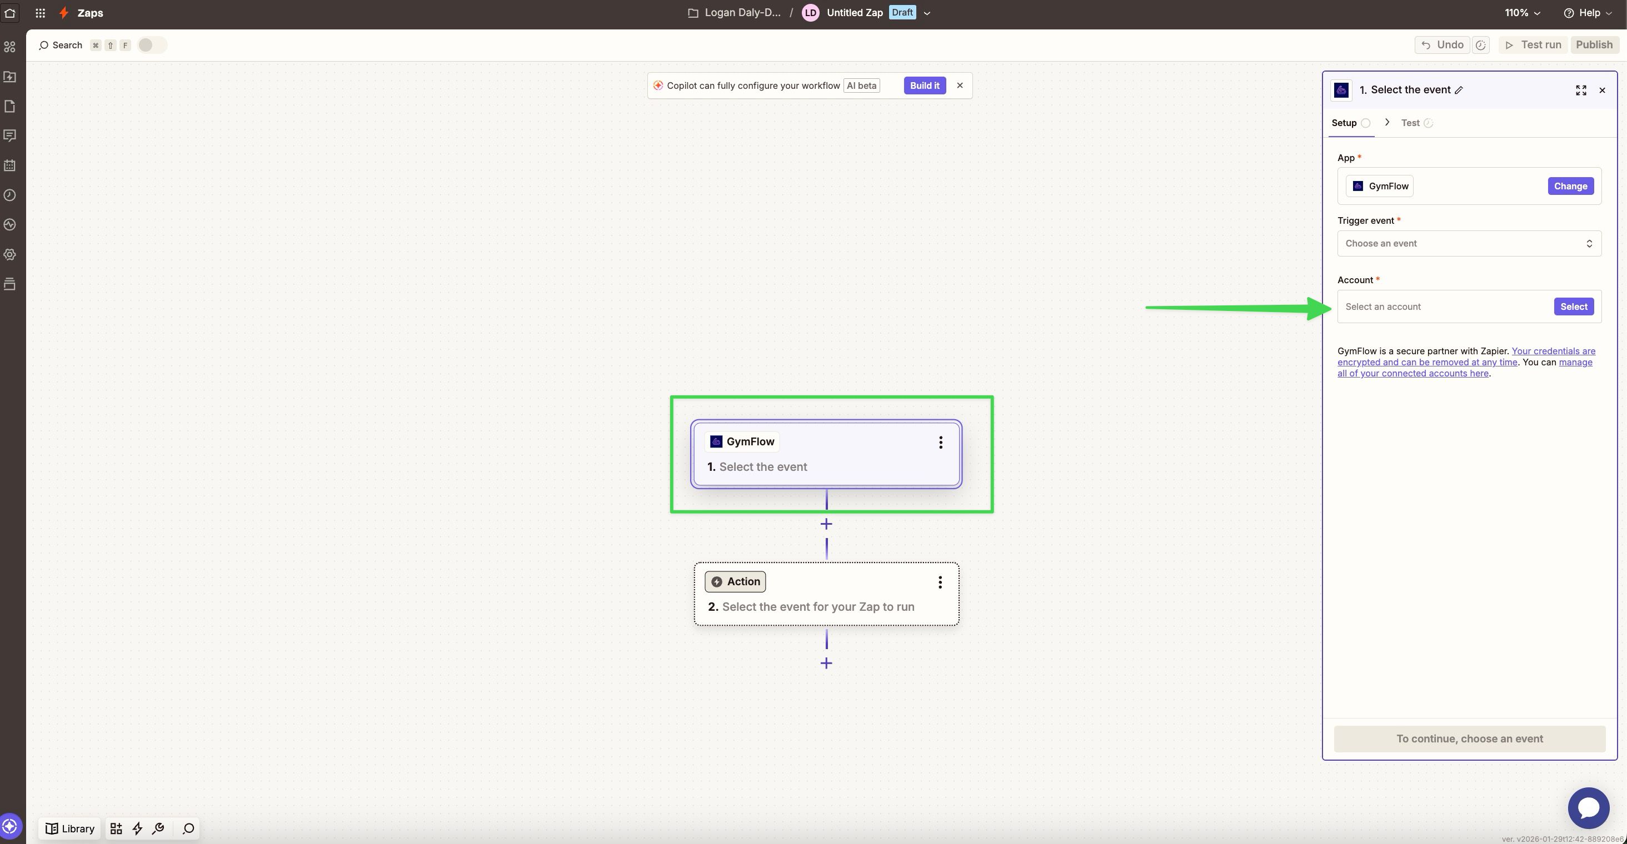
Task: Switch to the Setup tab
Action: pos(1350,123)
